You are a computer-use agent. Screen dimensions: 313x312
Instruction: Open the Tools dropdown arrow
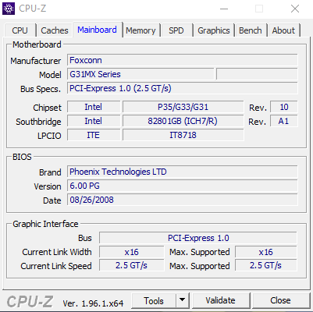(x=183, y=300)
